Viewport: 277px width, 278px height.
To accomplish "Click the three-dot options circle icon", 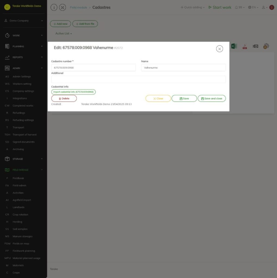I will coord(54,7).
